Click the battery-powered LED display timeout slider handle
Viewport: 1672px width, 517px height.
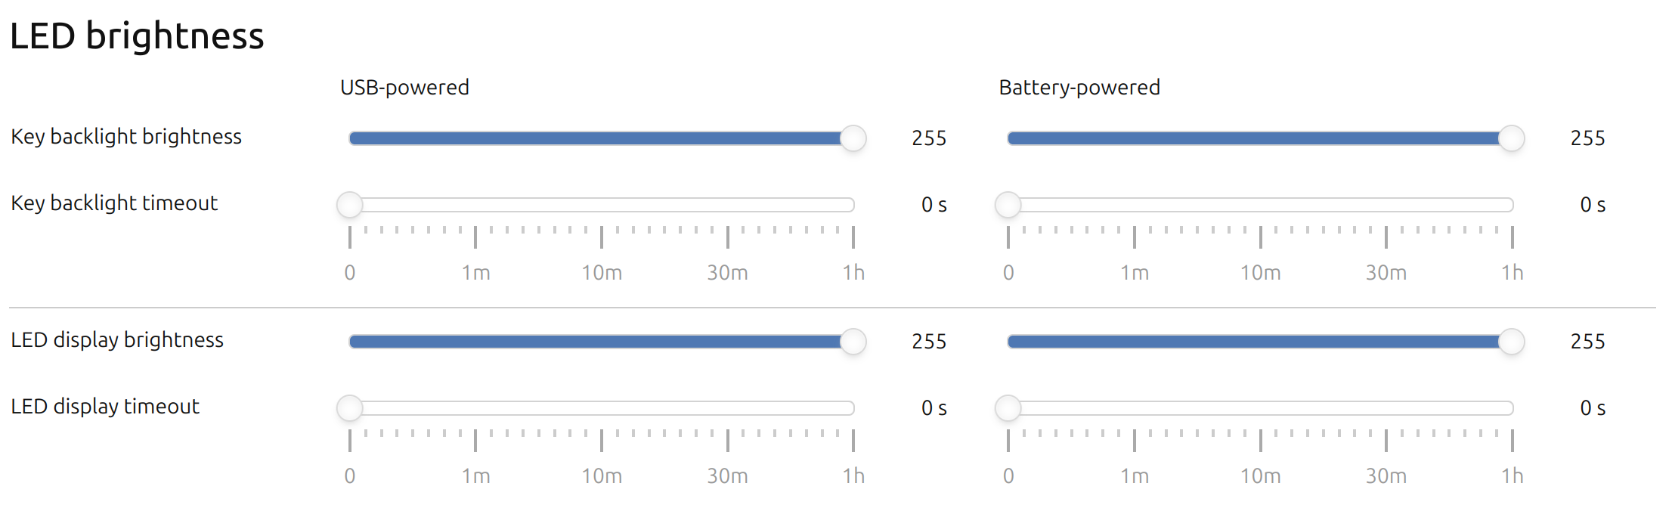pyautogui.click(x=1008, y=408)
